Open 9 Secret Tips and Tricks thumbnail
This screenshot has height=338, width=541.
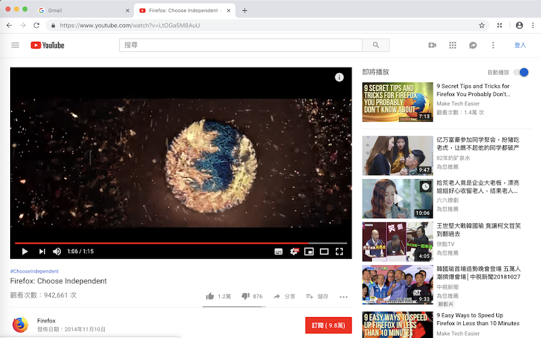coord(398,102)
